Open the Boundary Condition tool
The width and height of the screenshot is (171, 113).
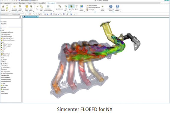(x=14, y=8)
